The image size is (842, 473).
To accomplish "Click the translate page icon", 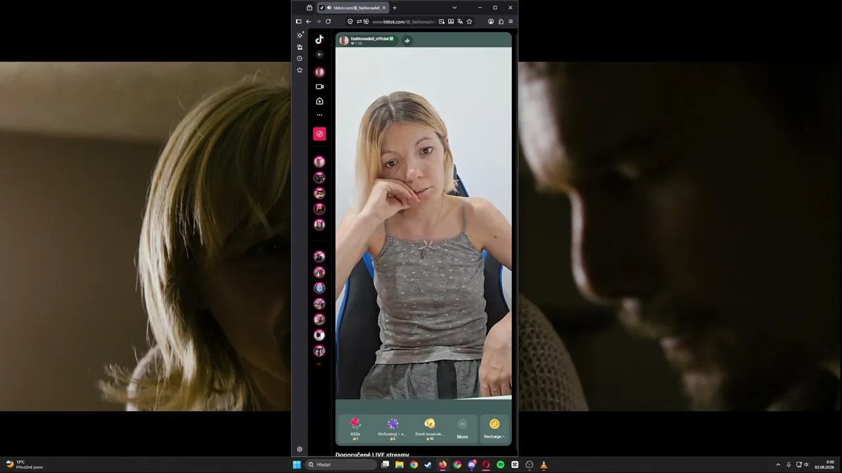I will (x=460, y=22).
